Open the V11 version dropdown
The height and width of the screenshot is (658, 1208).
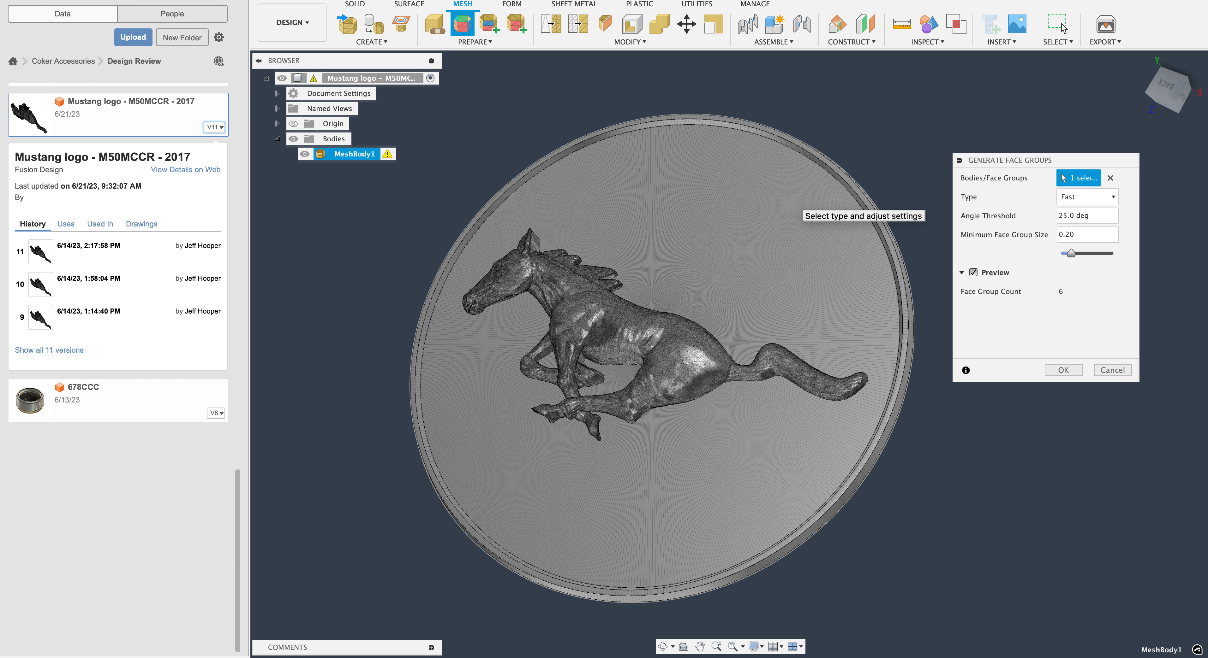coord(215,127)
